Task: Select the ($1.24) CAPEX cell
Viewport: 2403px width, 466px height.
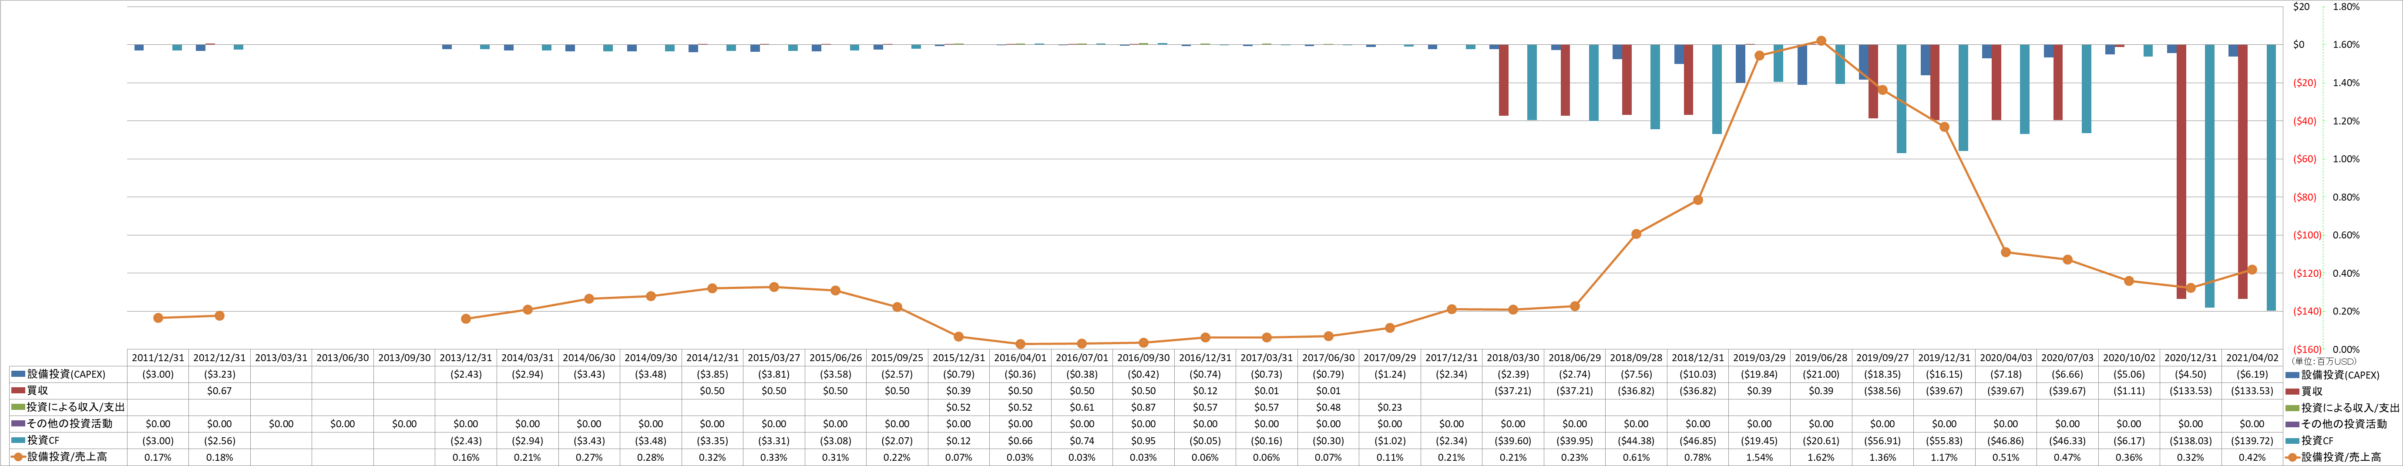Action: [x=1389, y=375]
